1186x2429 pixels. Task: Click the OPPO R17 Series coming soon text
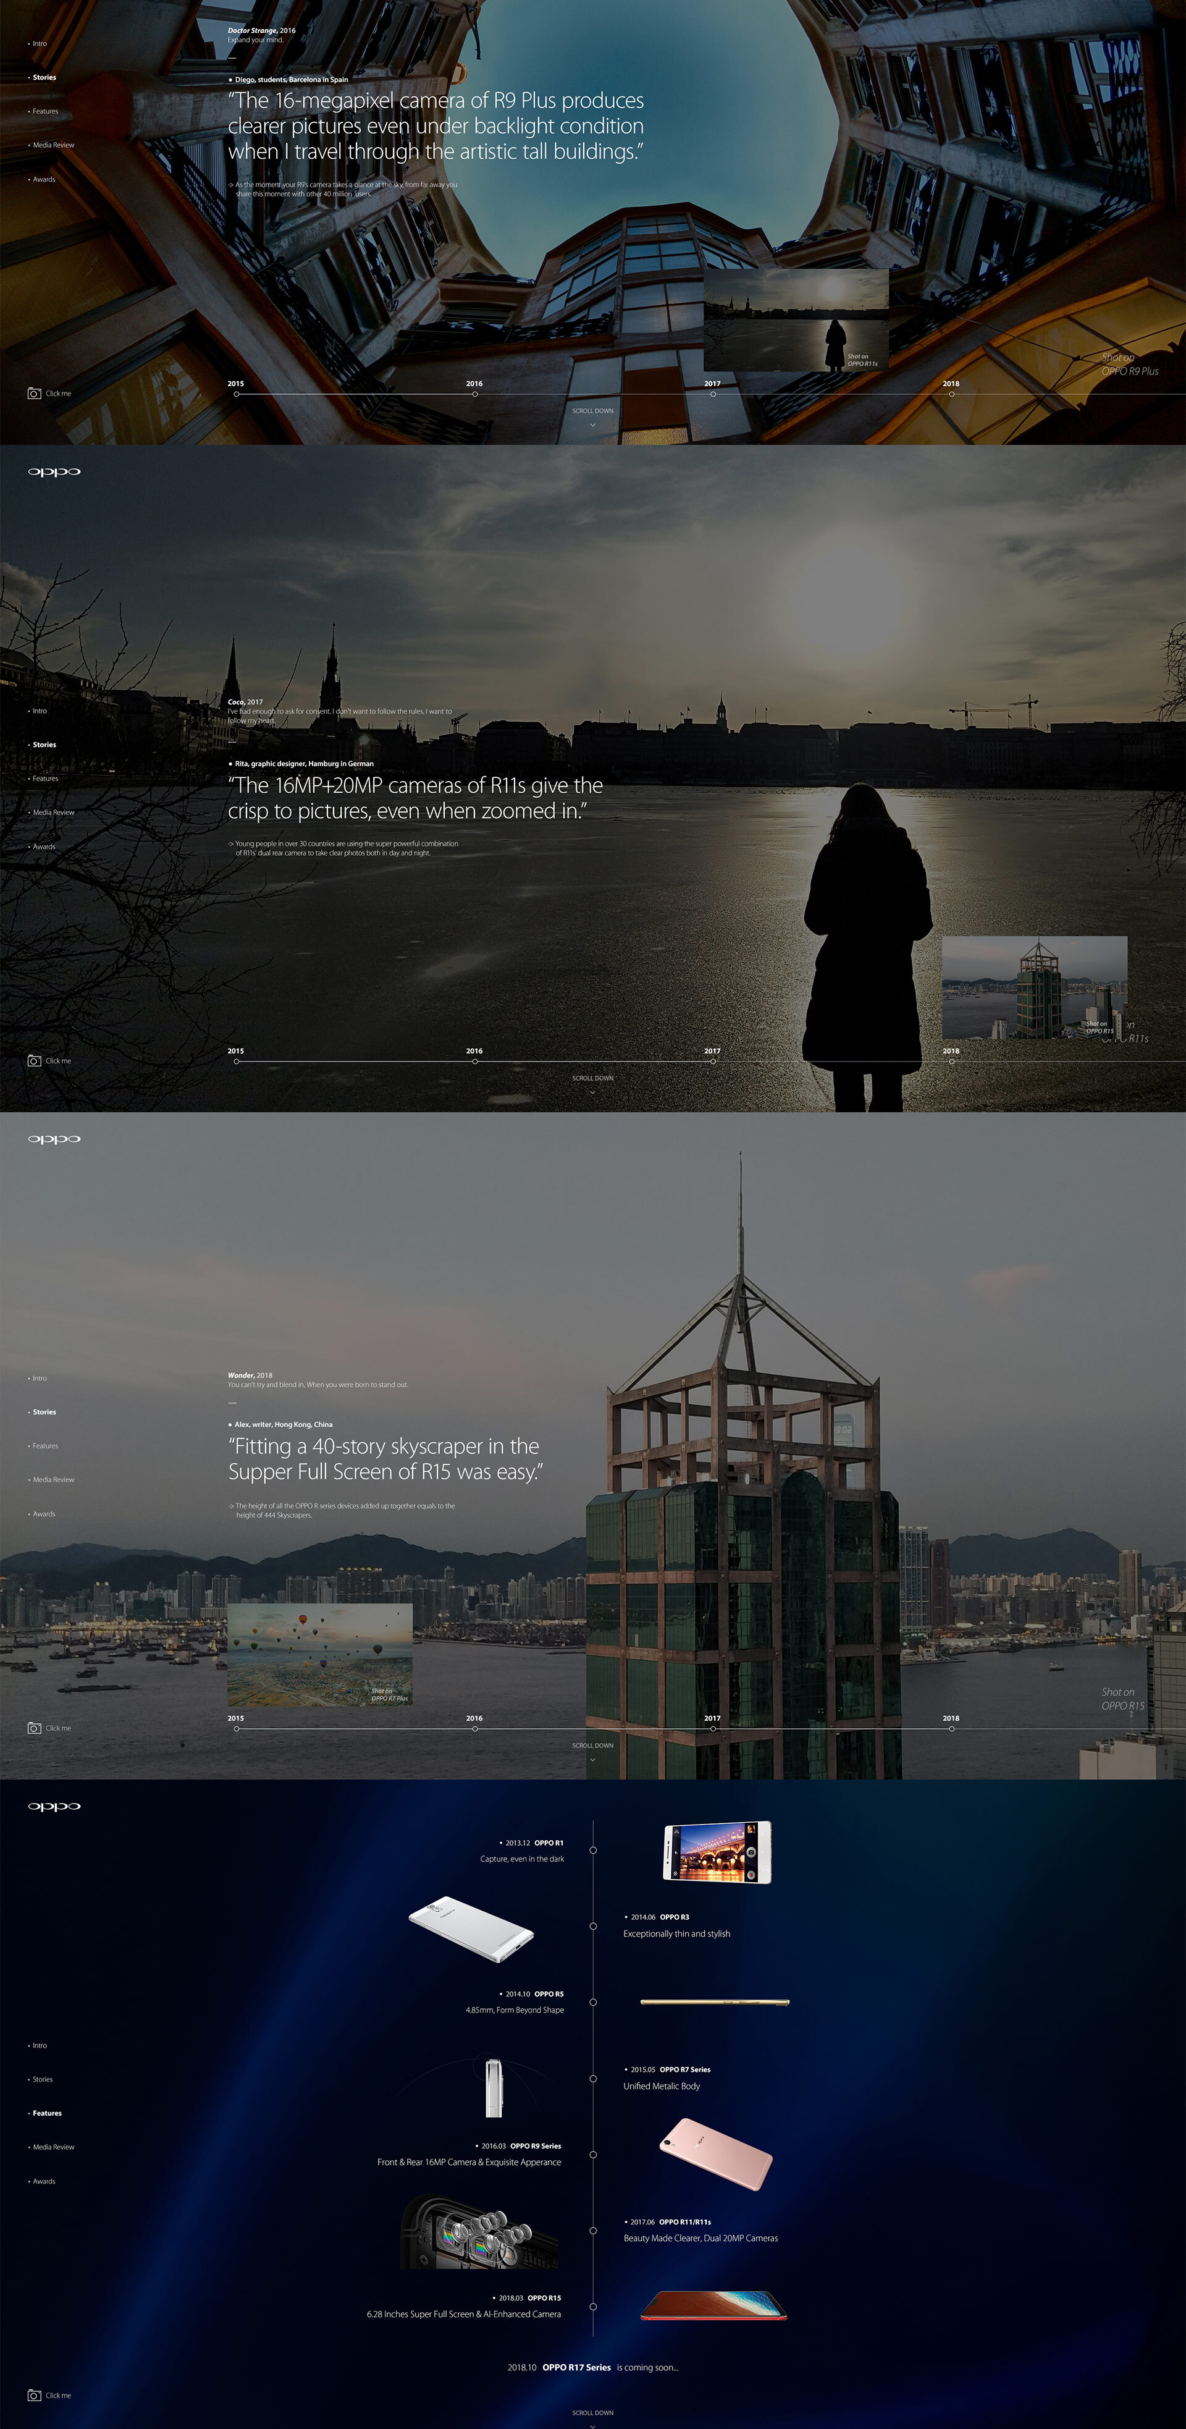click(592, 2367)
